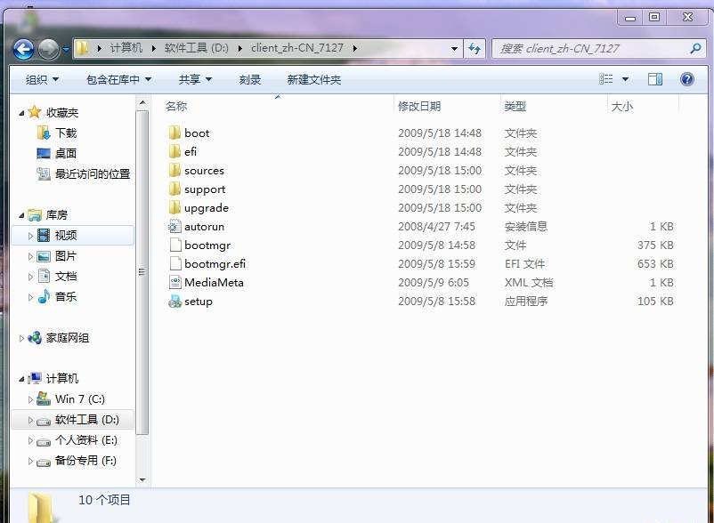Open the 图片 library

pyautogui.click(x=66, y=256)
